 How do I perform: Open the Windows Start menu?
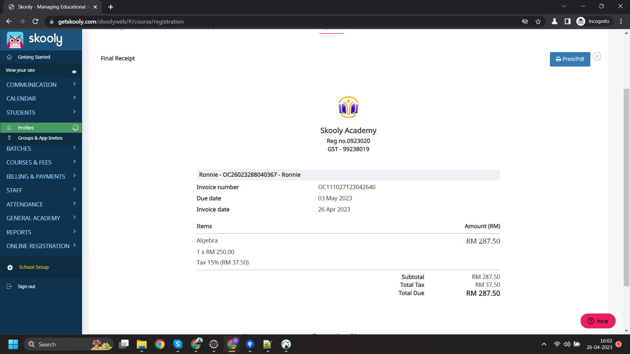coord(13,344)
